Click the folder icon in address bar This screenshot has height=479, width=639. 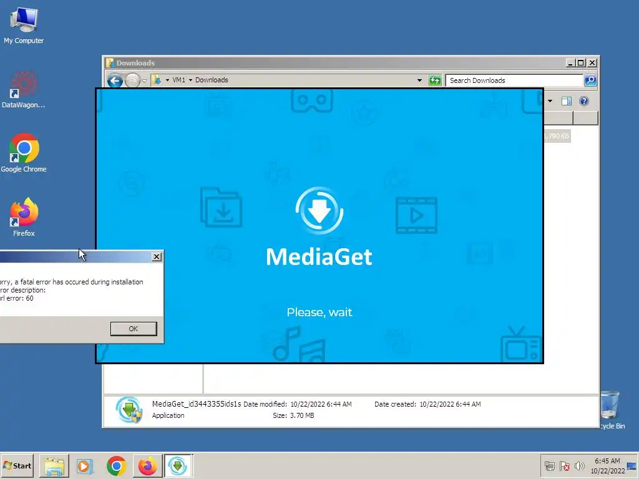click(157, 80)
